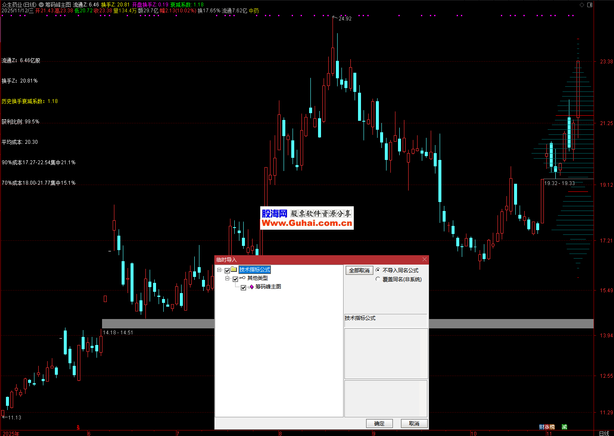Click the 众生药业(日线) stock title
Screen dimensions: 614x436
tap(19, 5)
